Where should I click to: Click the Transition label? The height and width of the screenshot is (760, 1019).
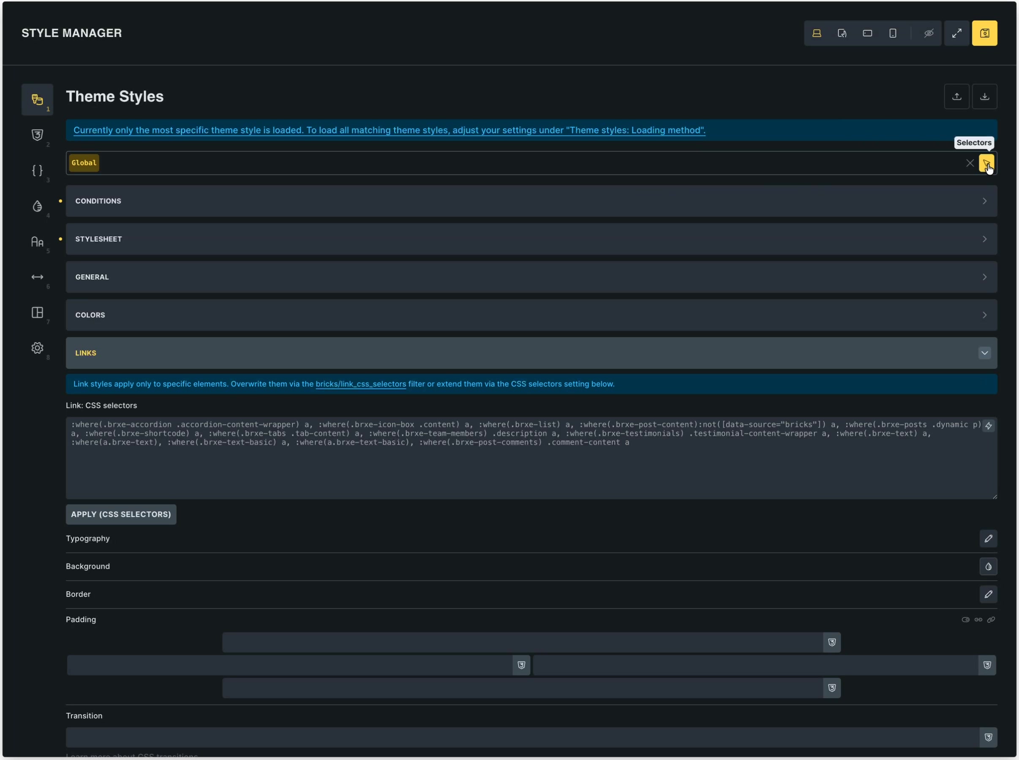[84, 716]
